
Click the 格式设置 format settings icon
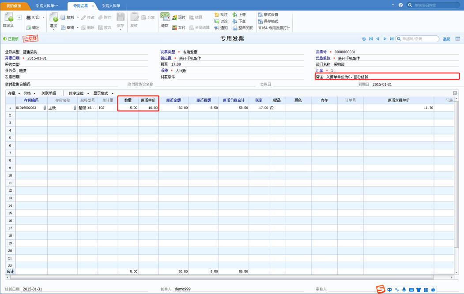(260, 15)
